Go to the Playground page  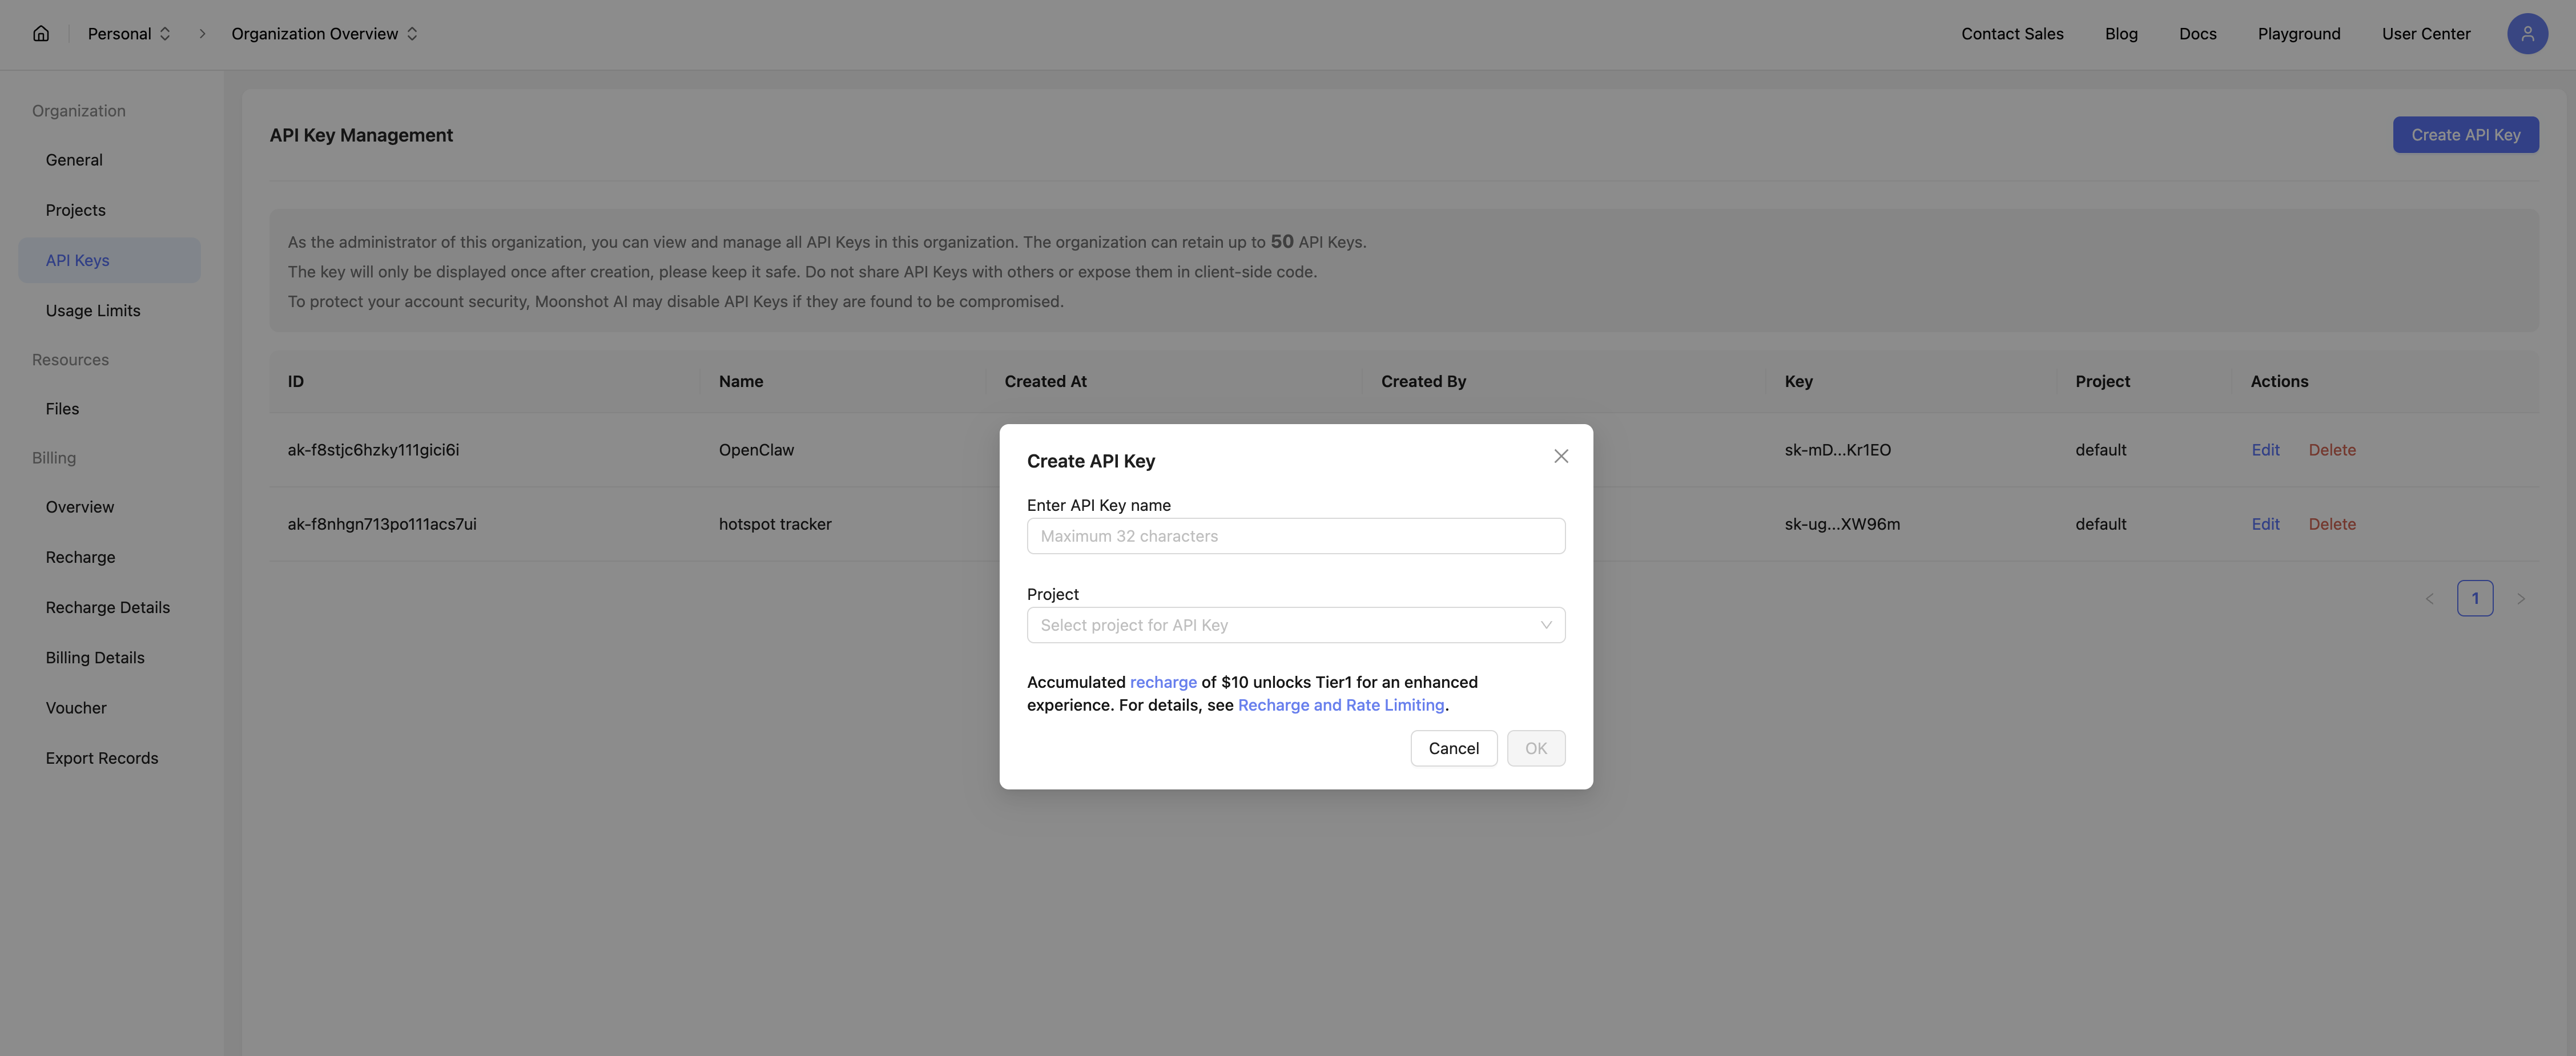point(2299,33)
